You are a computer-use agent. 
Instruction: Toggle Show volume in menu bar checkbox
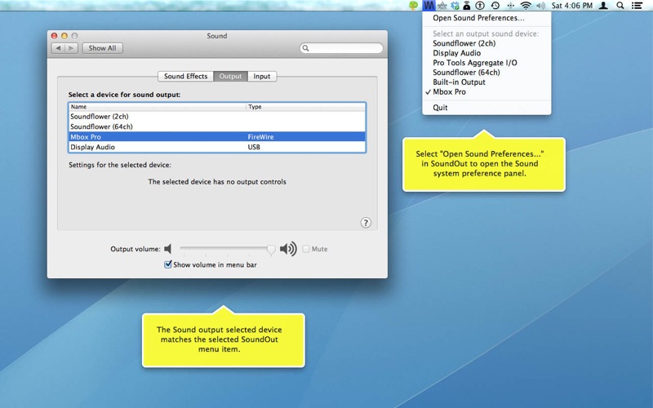(168, 264)
